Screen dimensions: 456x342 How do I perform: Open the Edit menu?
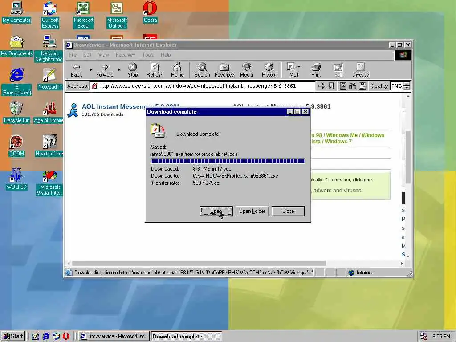[87, 55]
